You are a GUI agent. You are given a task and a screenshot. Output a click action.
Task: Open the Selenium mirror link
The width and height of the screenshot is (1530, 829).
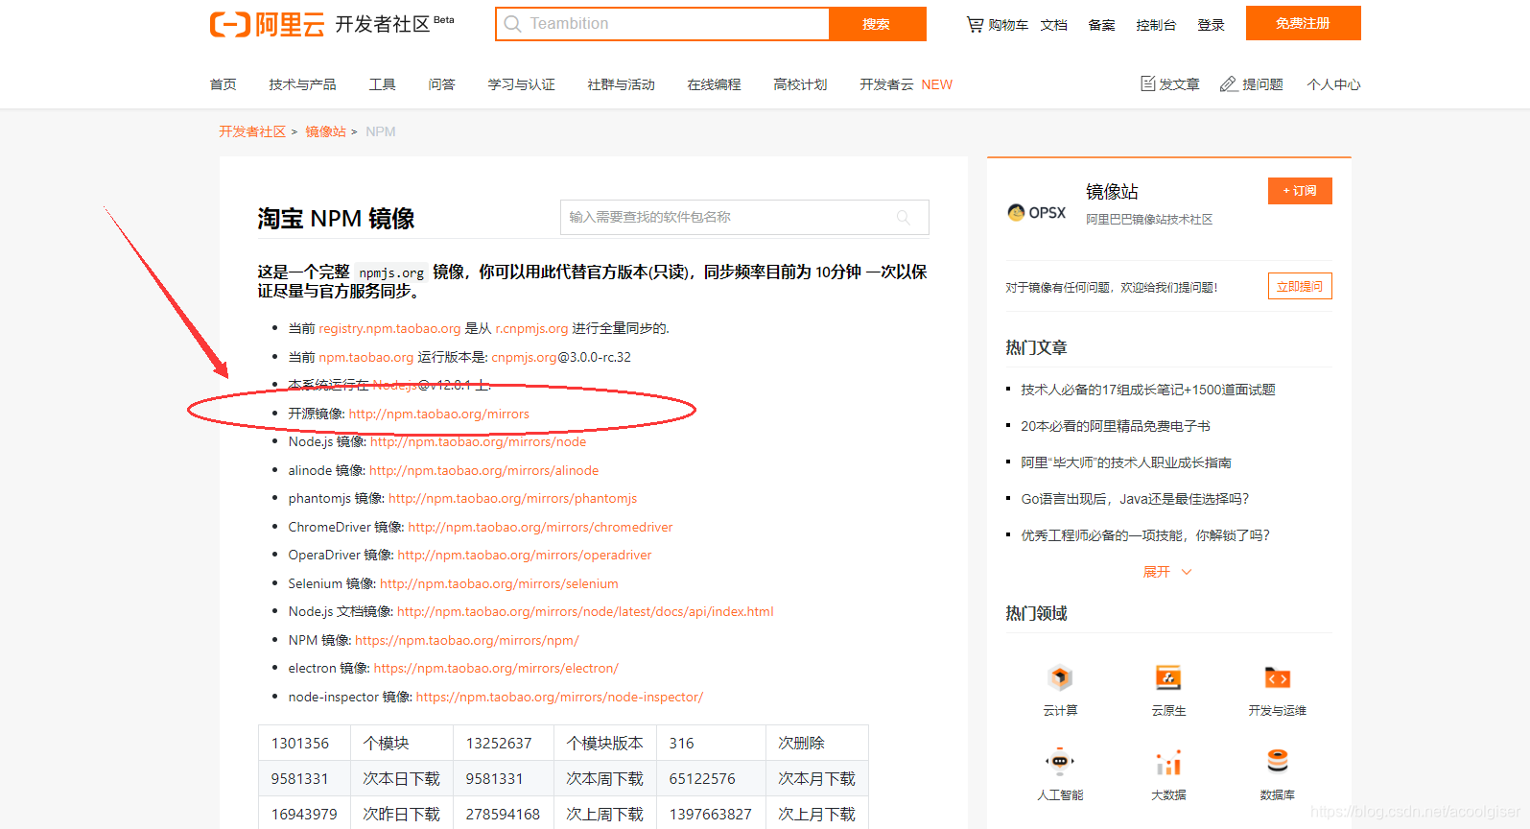[499, 583]
